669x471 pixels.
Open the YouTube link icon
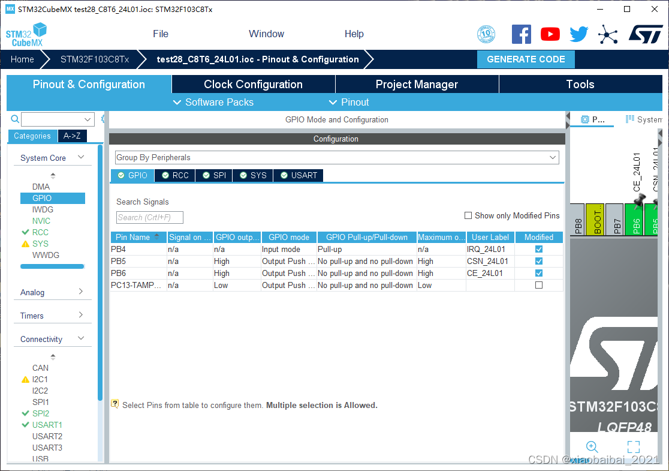(550, 34)
